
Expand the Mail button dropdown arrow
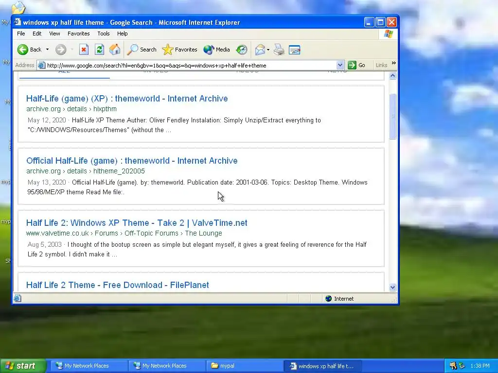(x=268, y=50)
